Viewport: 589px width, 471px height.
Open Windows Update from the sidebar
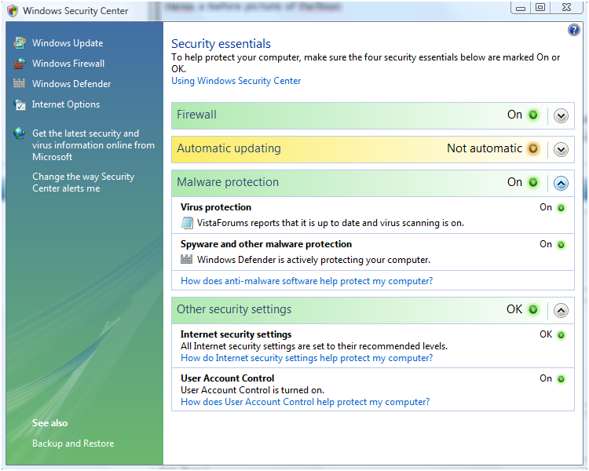point(68,43)
